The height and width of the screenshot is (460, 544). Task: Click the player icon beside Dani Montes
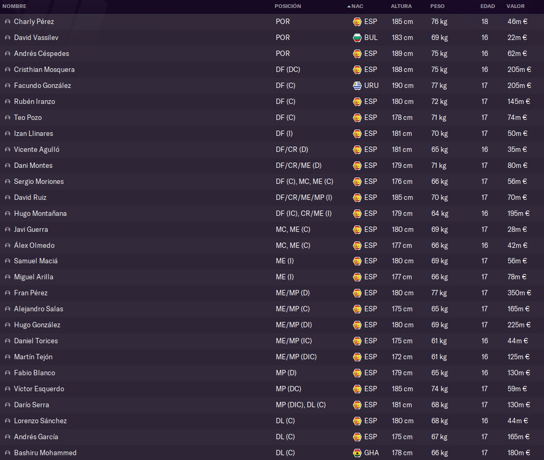tap(7, 166)
